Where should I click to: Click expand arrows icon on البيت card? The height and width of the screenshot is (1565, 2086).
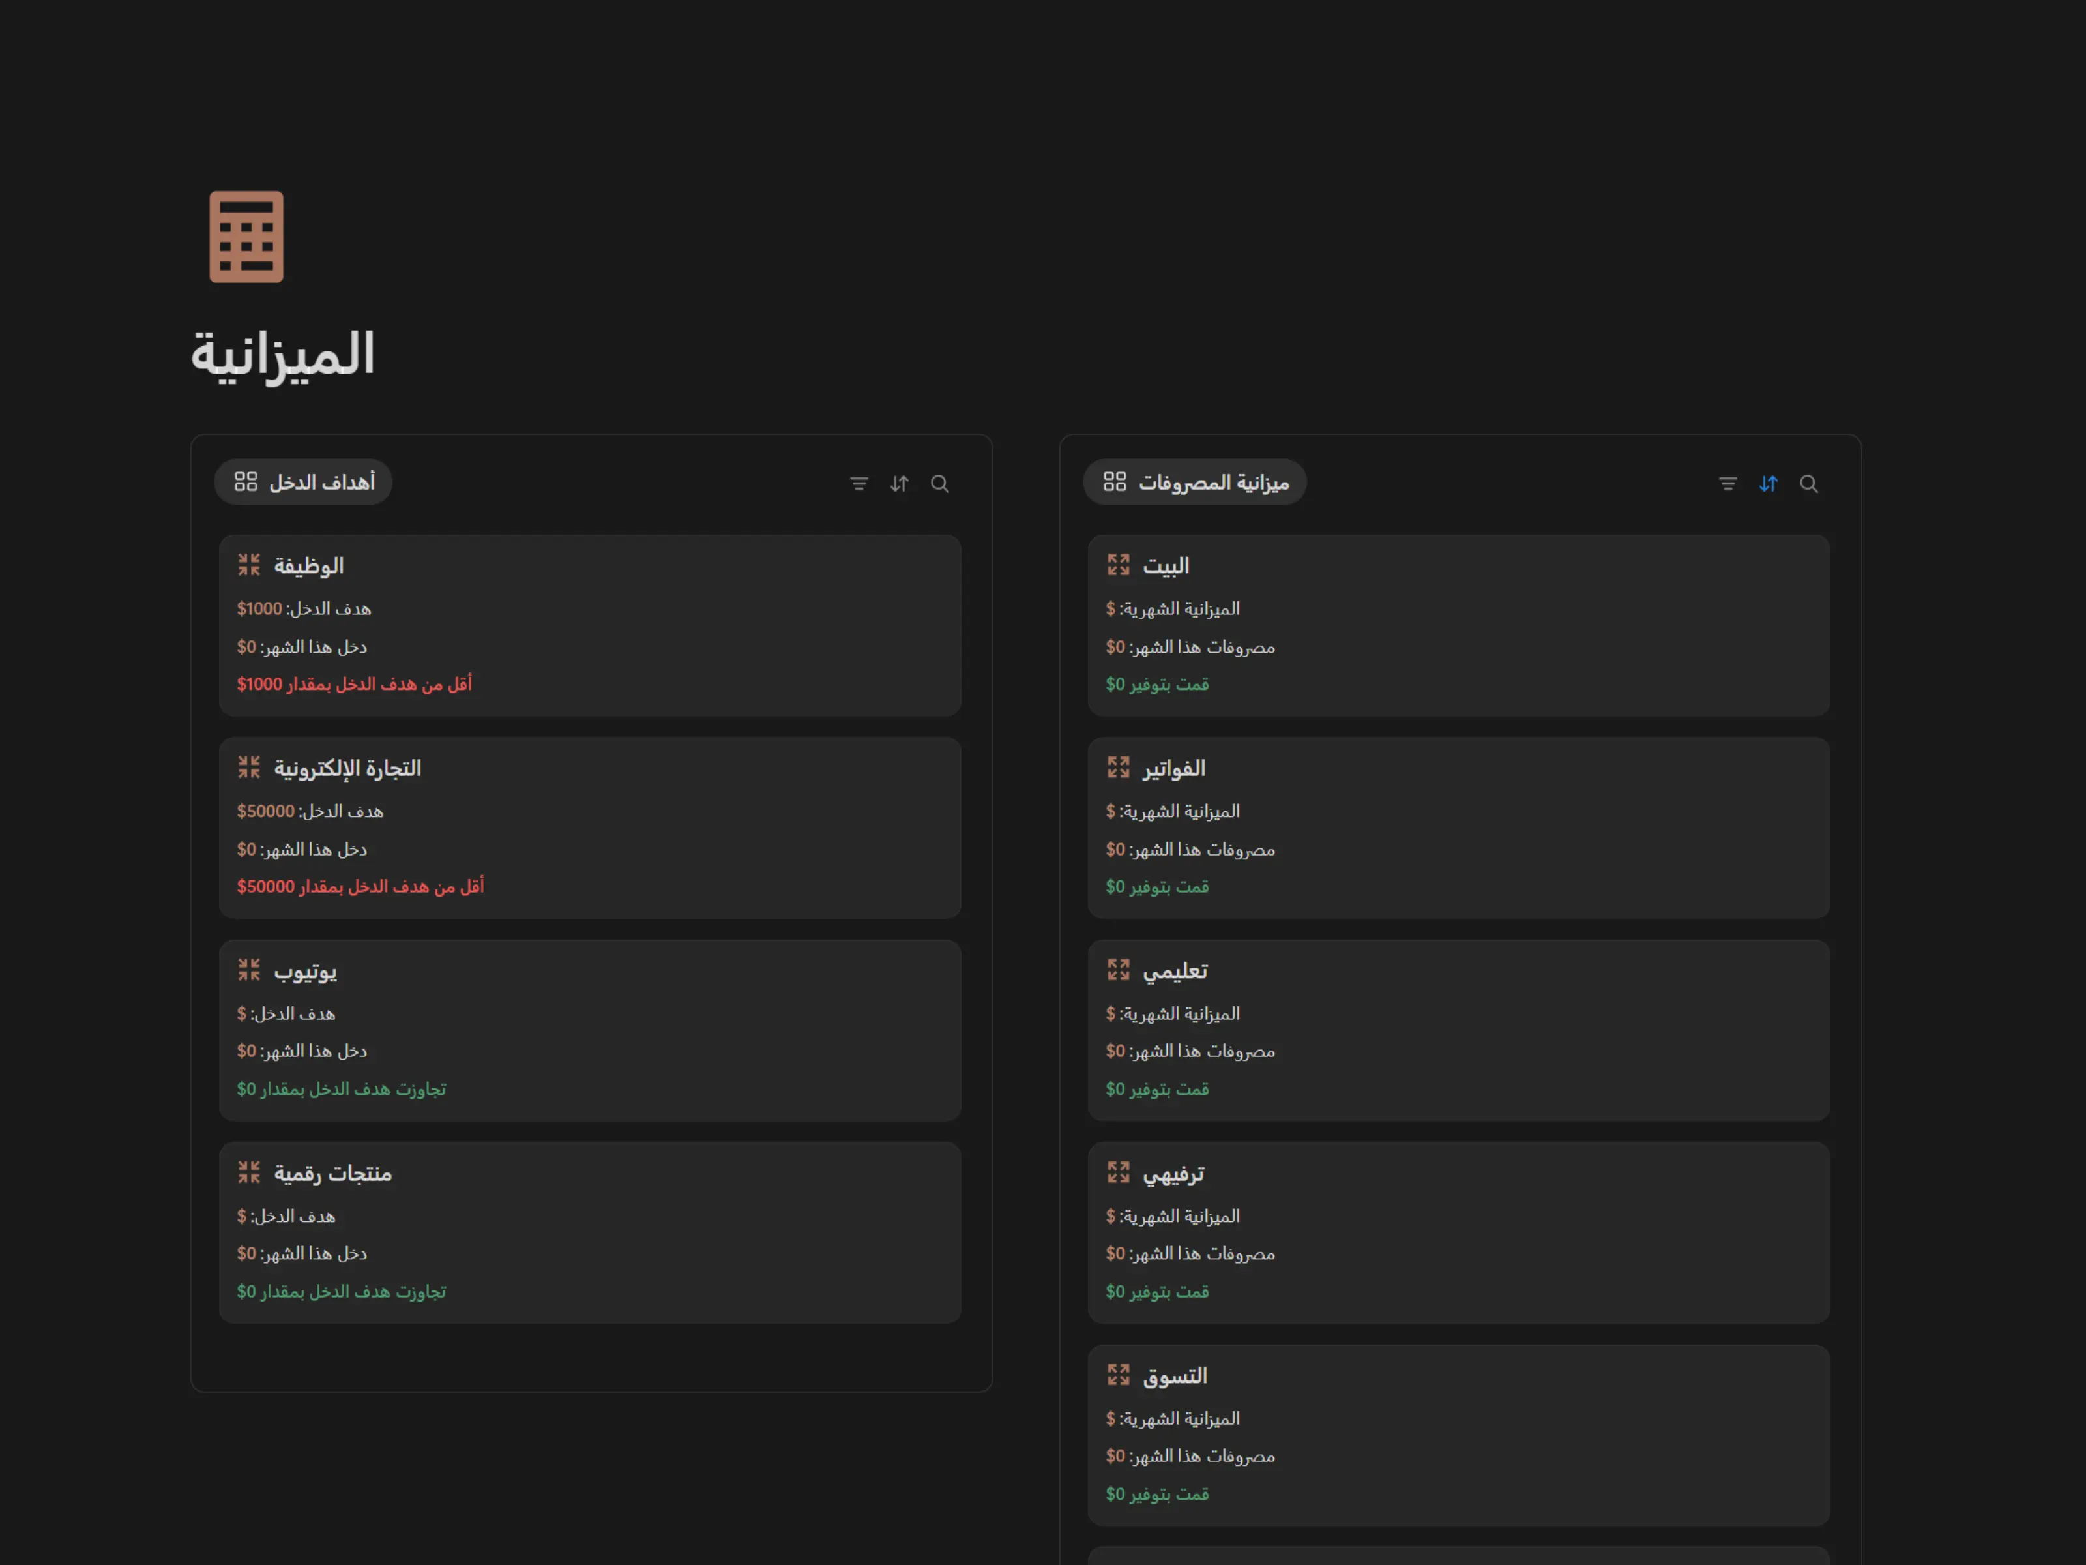coord(1117,565)
